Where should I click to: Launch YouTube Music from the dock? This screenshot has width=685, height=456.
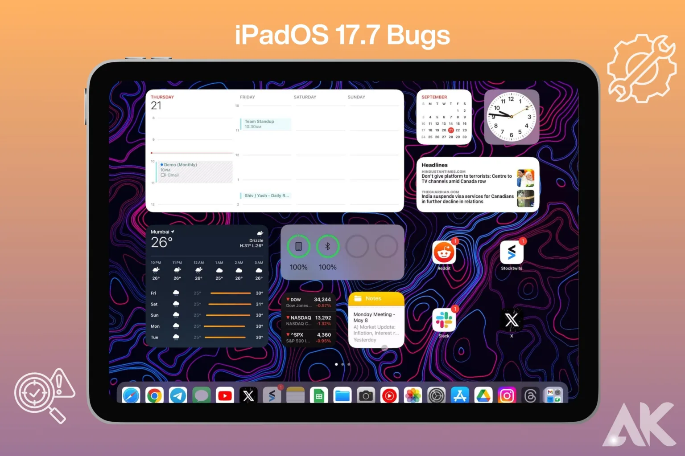[389, 395]
